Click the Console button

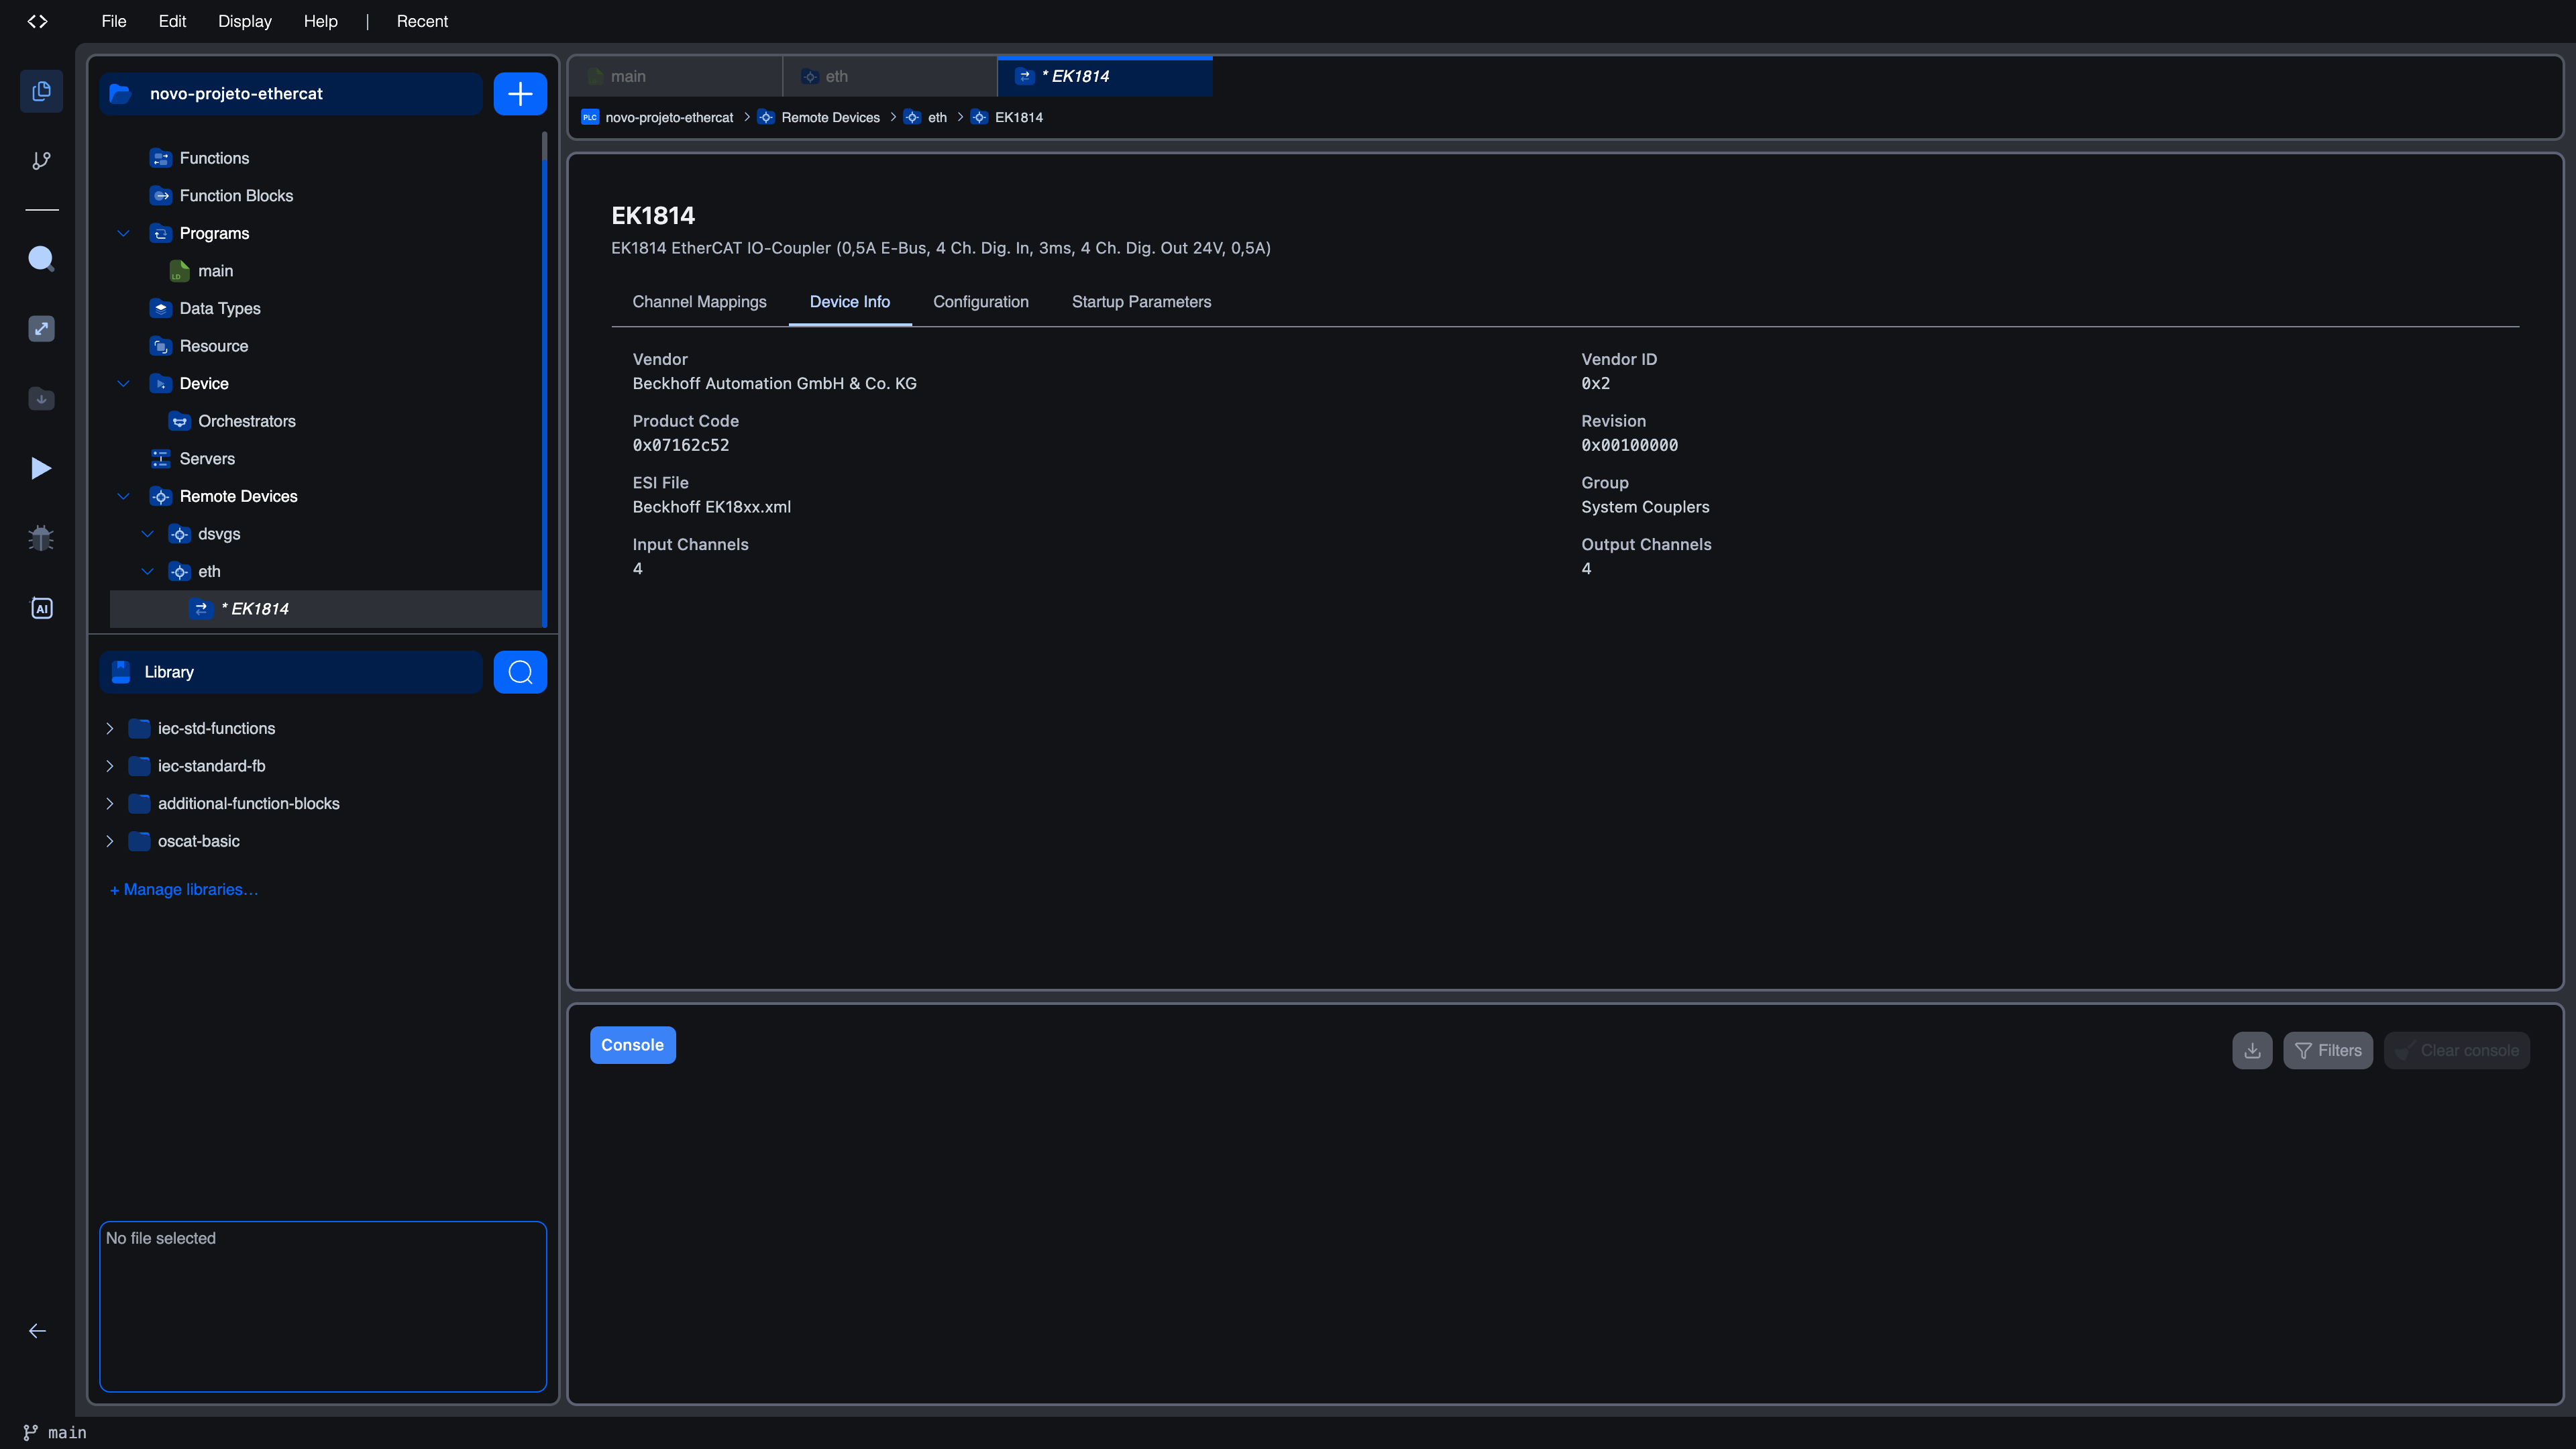pos(632,1045)
